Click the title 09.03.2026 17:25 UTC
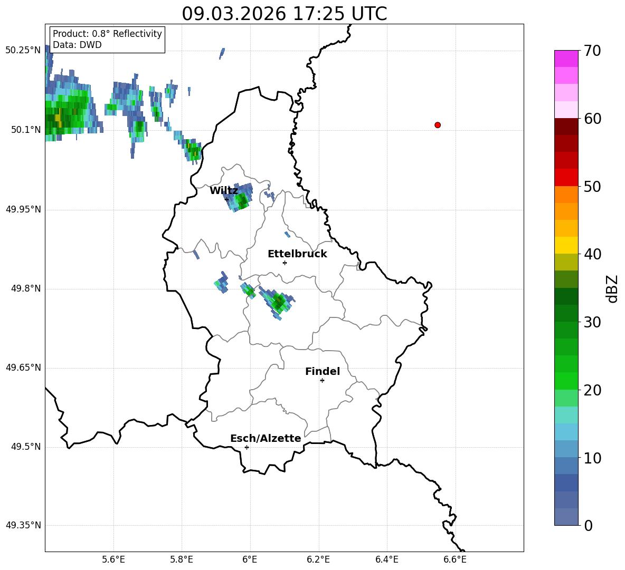Image resolution: width=625 pixels, height=570 pixels. [x=284, y=14]
